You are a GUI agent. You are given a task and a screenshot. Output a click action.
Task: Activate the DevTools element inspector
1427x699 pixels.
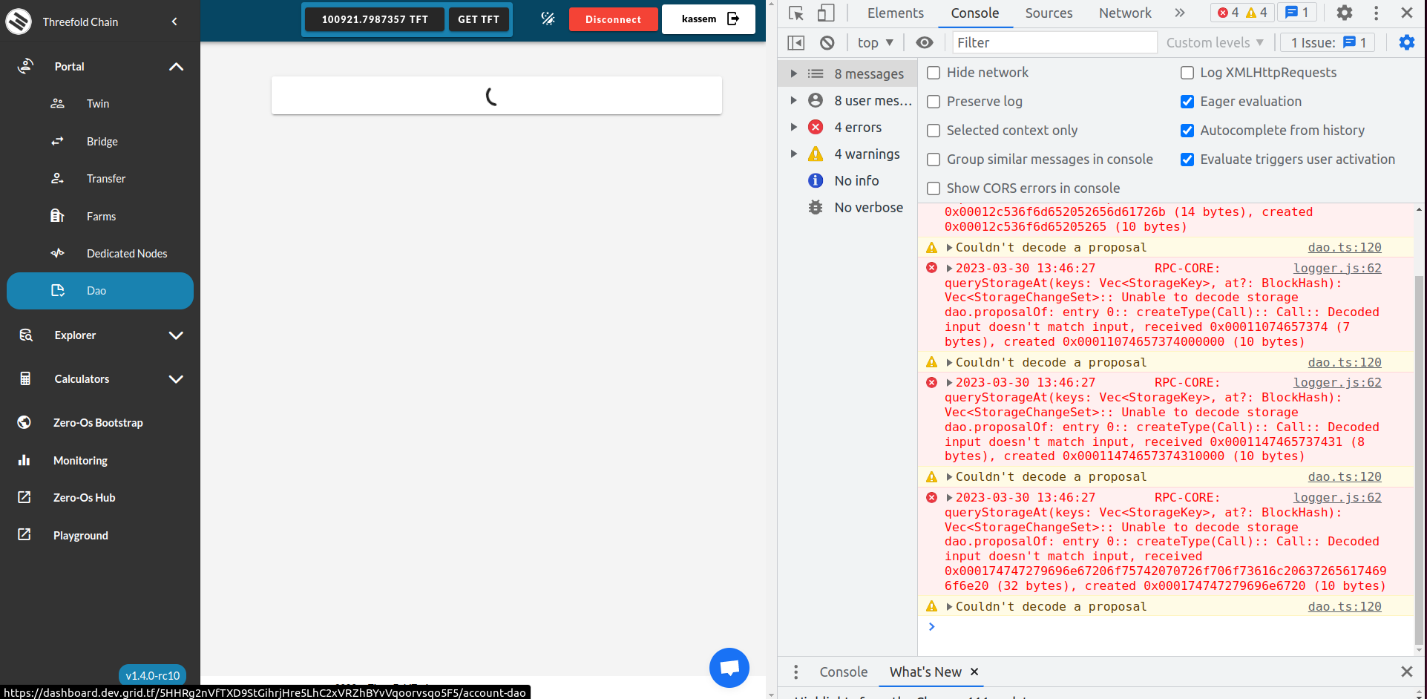pyautogui.click(x=796, y=13)
